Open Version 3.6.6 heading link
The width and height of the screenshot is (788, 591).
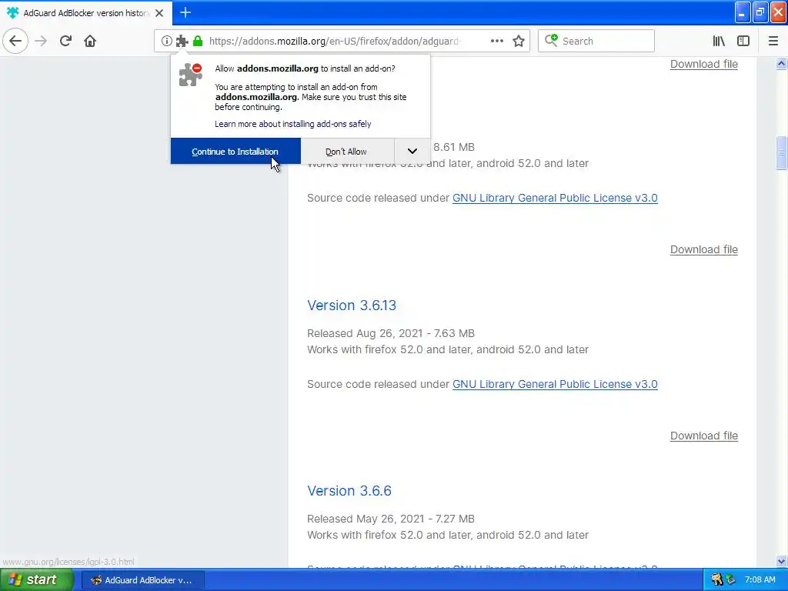click(349, 491)
